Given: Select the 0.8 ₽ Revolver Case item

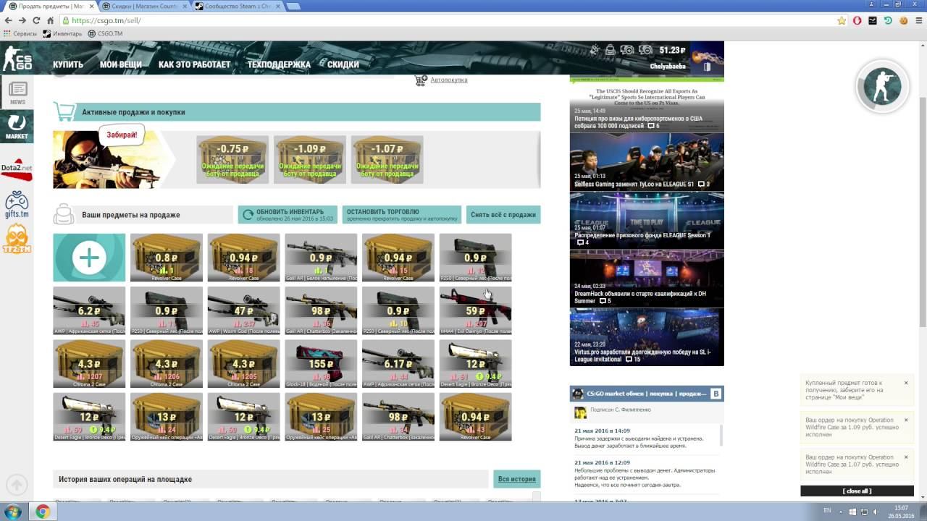Looking at the screenshot, I should [167, 258].
